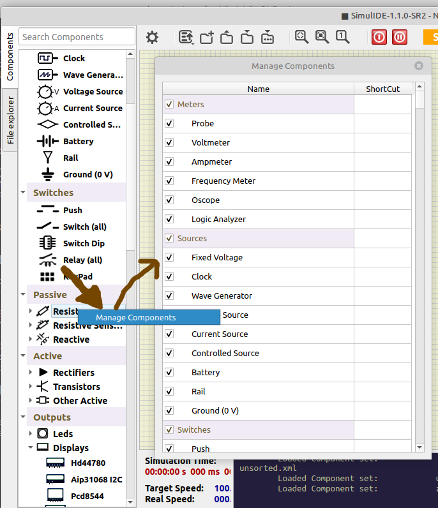Click the ShortCut column header
Image resolution: width=438 pixels, height=508 pixels.
coord(382,89)
